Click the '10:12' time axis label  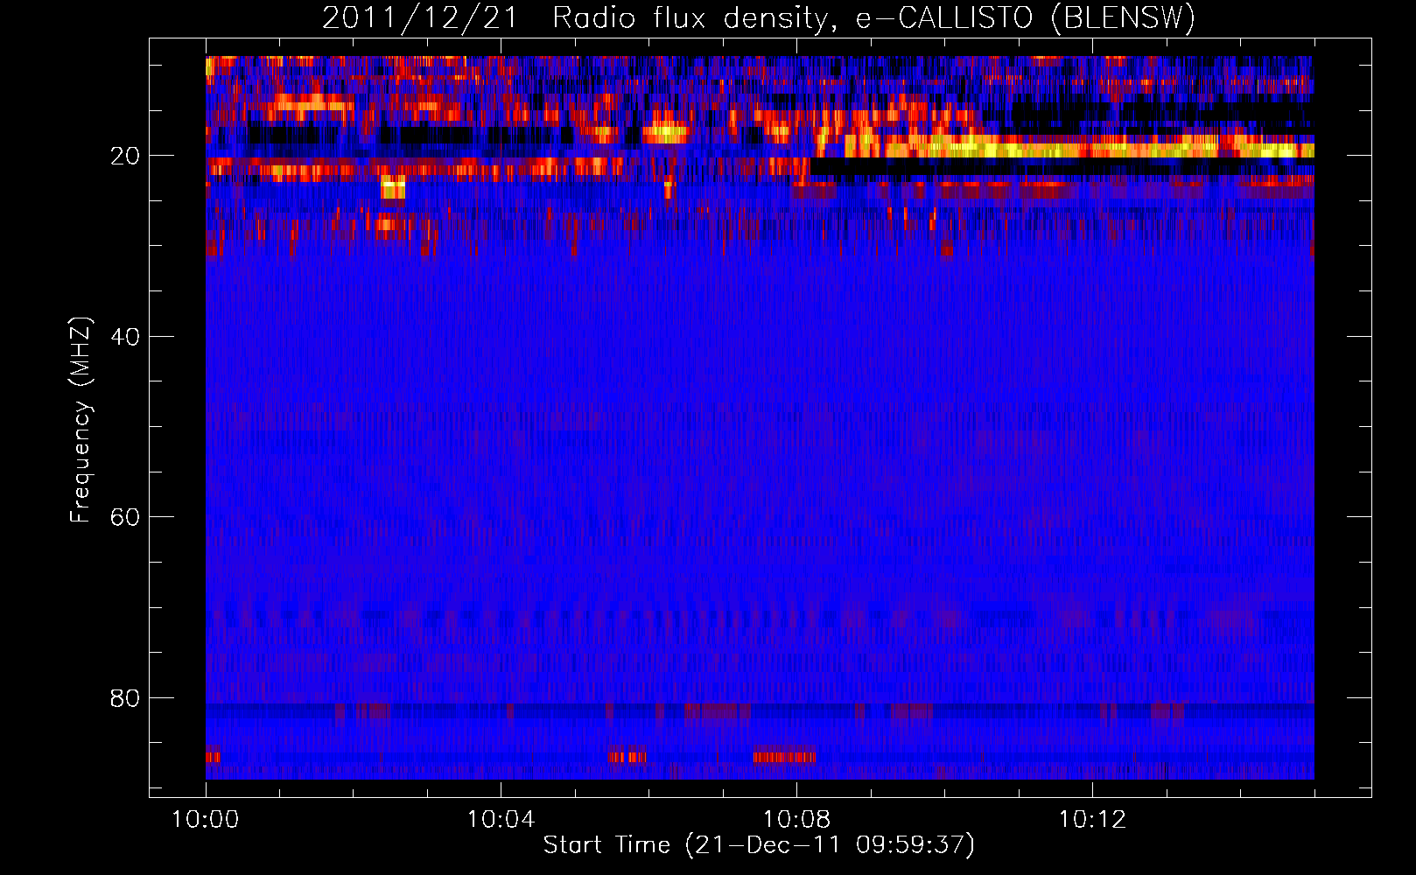1092,820
